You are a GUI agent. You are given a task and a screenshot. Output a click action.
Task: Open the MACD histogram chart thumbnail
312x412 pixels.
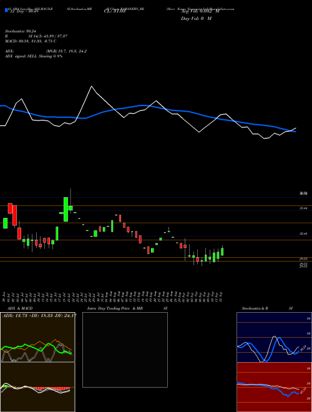[x=37, y=387]
